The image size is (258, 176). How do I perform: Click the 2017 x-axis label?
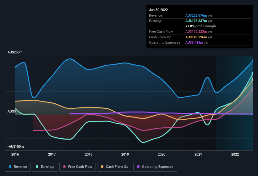tap(52, 154)
